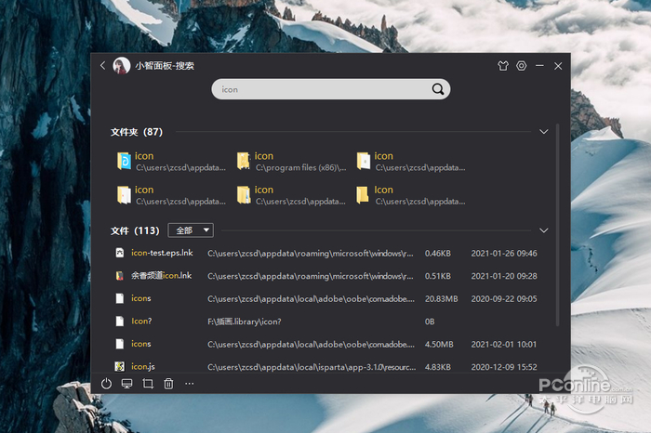The width and height of the screenshot is (651, 433).
Task: Open the skin theme shirt icon
Action: 503,66
